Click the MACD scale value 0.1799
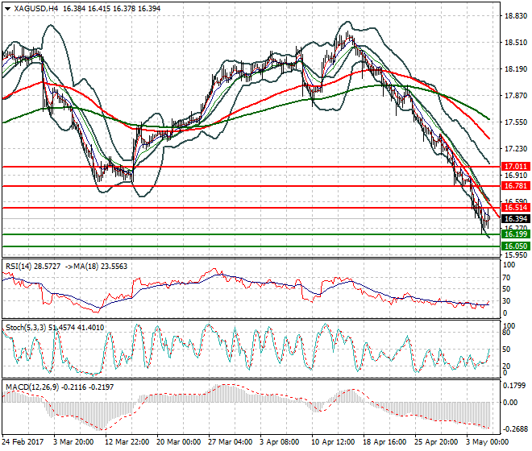Screen dimensions: 532x451 click(x=514, y=386)
